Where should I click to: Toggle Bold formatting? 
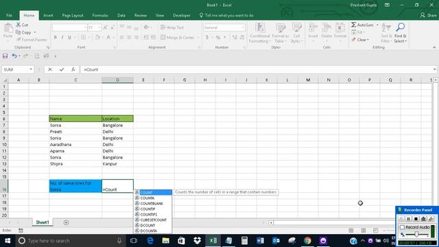point(56,37)
